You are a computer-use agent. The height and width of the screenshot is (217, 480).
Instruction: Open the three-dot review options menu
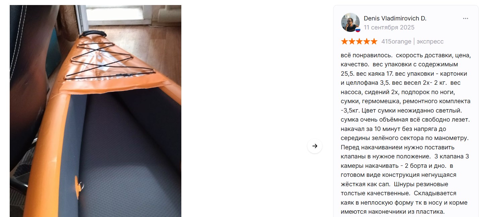pos(466,19)
